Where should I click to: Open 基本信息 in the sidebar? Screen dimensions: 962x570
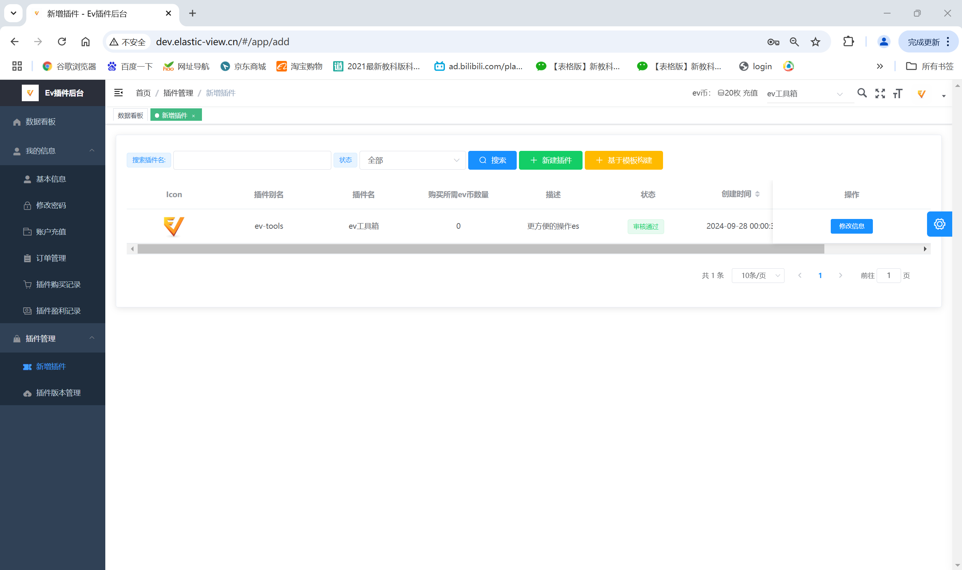53,179
